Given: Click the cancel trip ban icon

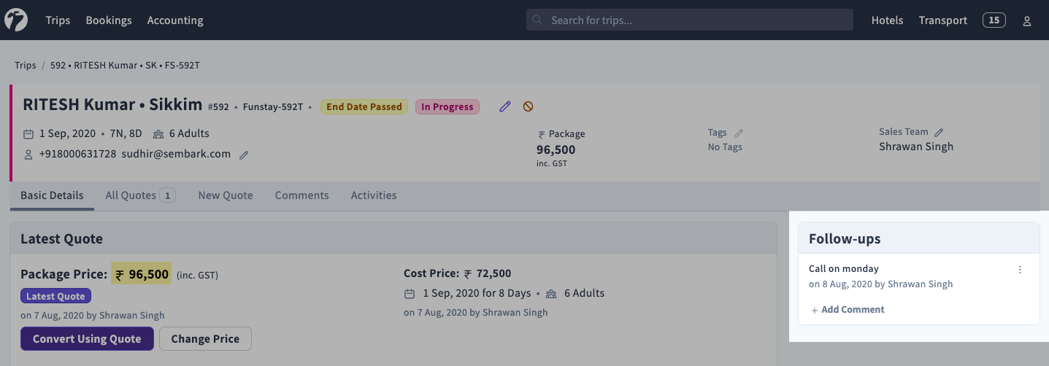Looking at the screenshot, I should [x=528, y=106].
